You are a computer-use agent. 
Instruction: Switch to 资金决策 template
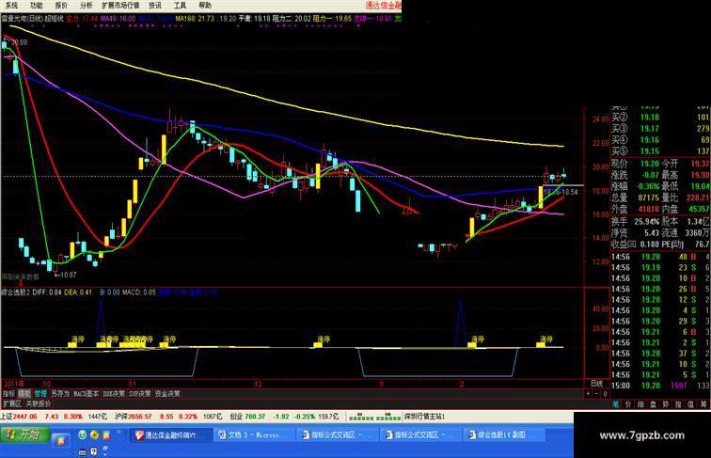[167, 394]
